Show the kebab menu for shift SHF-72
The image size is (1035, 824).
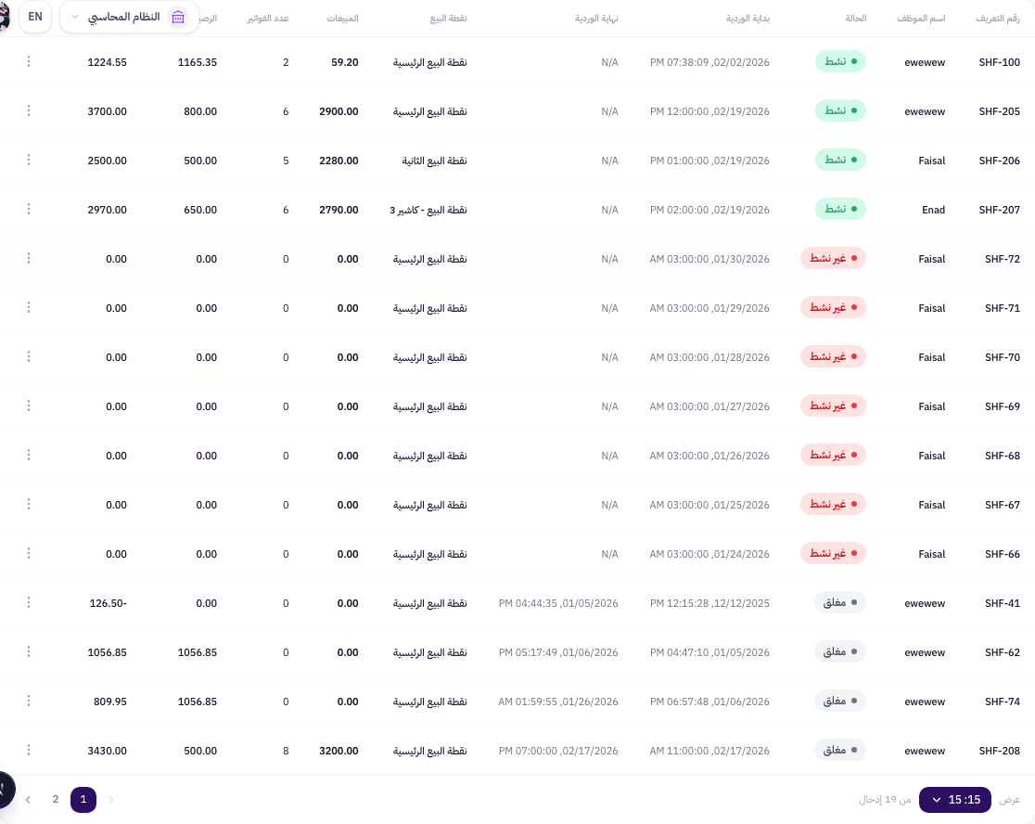pyautogui.click(x=29, y=258)
